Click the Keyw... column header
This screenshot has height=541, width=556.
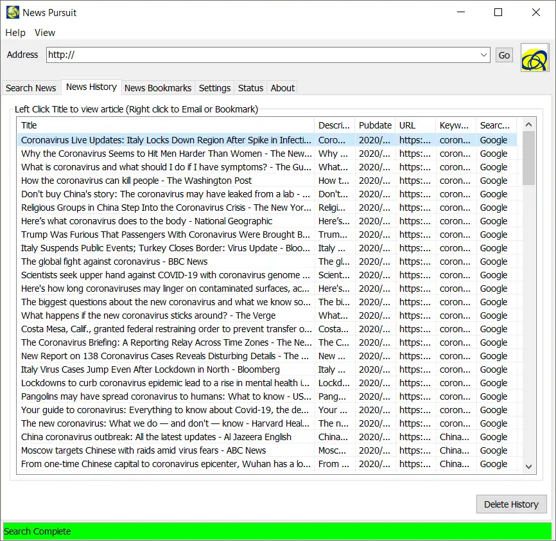[x=456, y=125]
